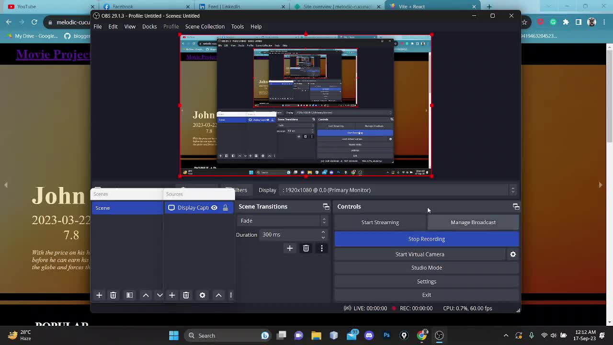This screenshot has height=345, width=613.
Task: Click Manage Broadcast button
Action: pyautogui.click(x=473, y=222)
